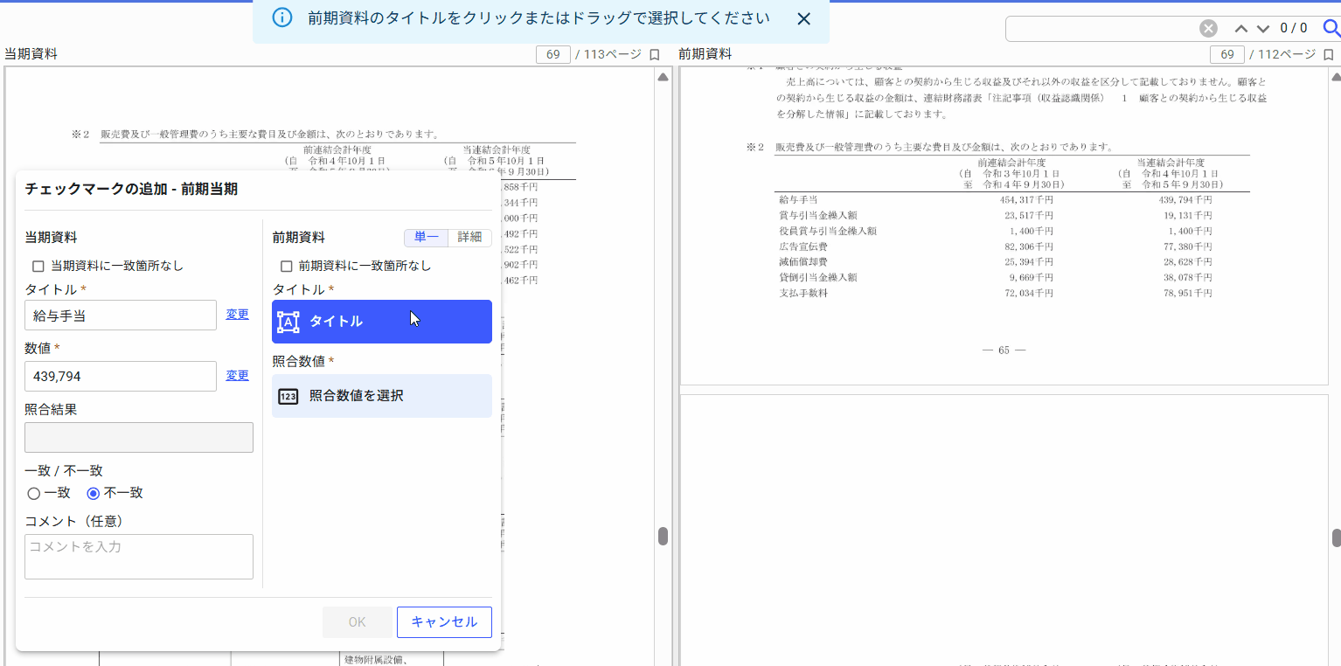Click 給与手当 row label in 前期資料
The width and height of the screenshot is (1341, 666).
pyautogui.click(x=798, y=199)
